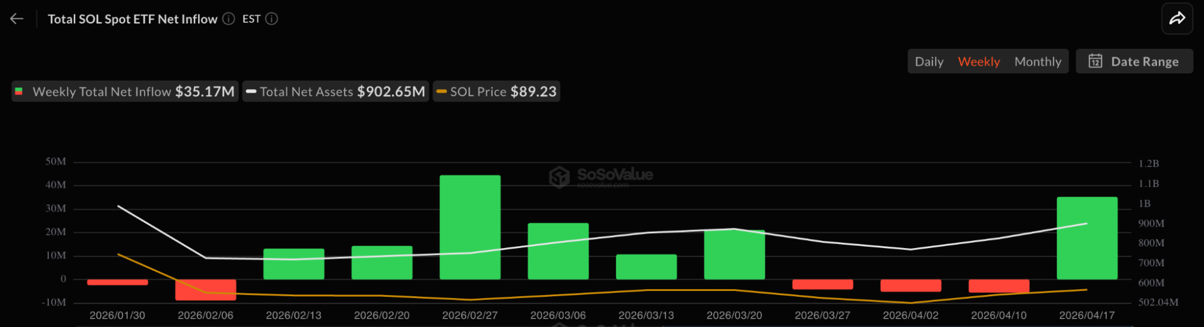
Task: Click the green bar for 2026/03/13
Action: pyautogui.click(x=646, y=267)
